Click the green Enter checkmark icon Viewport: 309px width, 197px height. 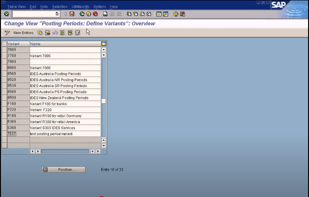pos(6,14)
